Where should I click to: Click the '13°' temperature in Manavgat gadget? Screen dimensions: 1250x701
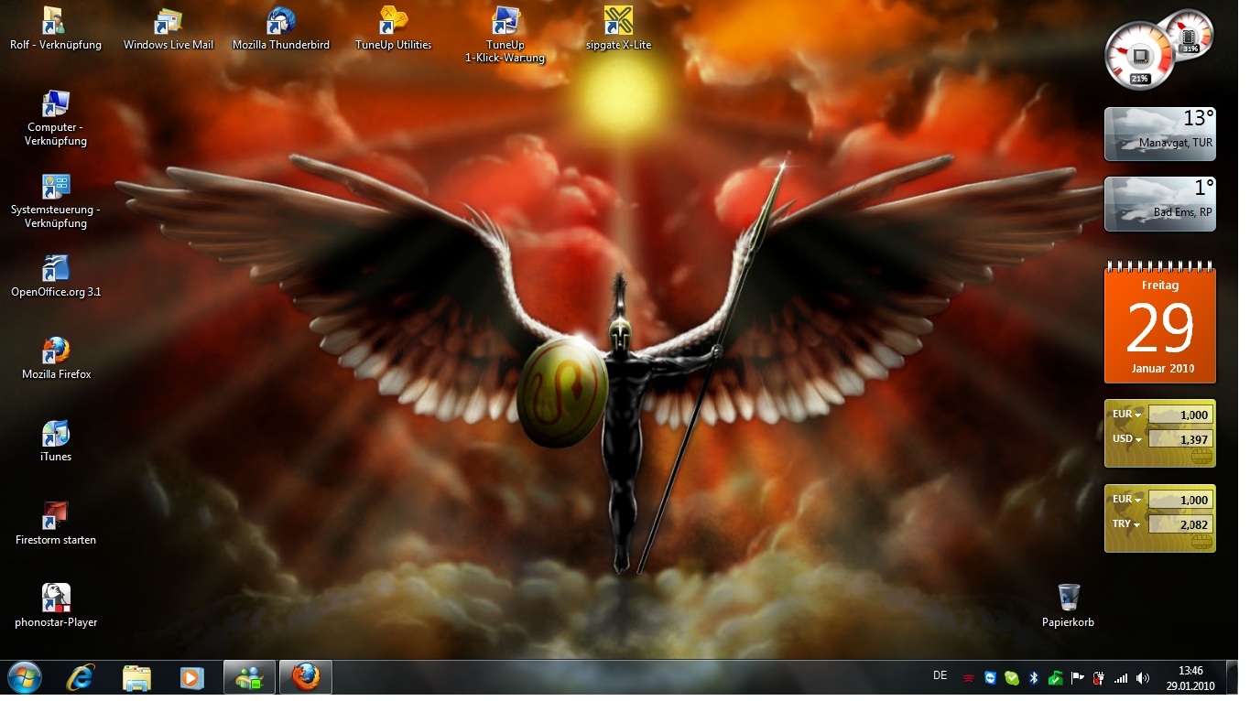pos(1198,118)
